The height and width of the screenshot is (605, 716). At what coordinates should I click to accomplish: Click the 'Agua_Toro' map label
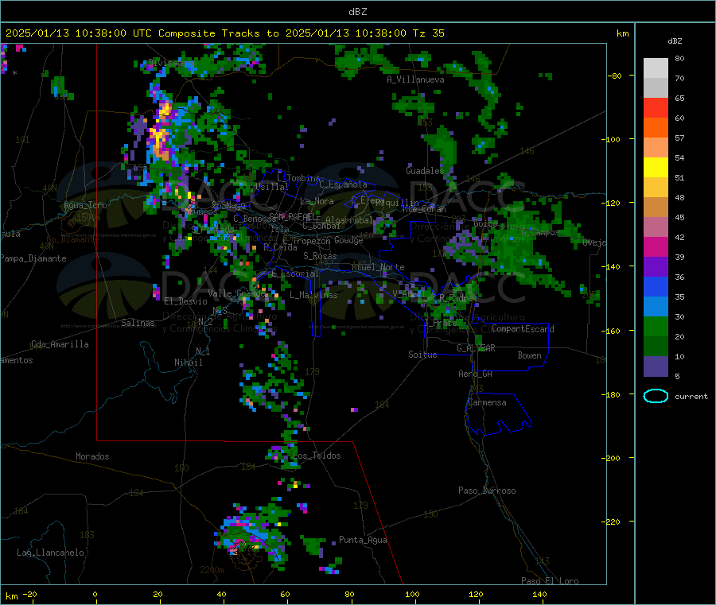85,205
